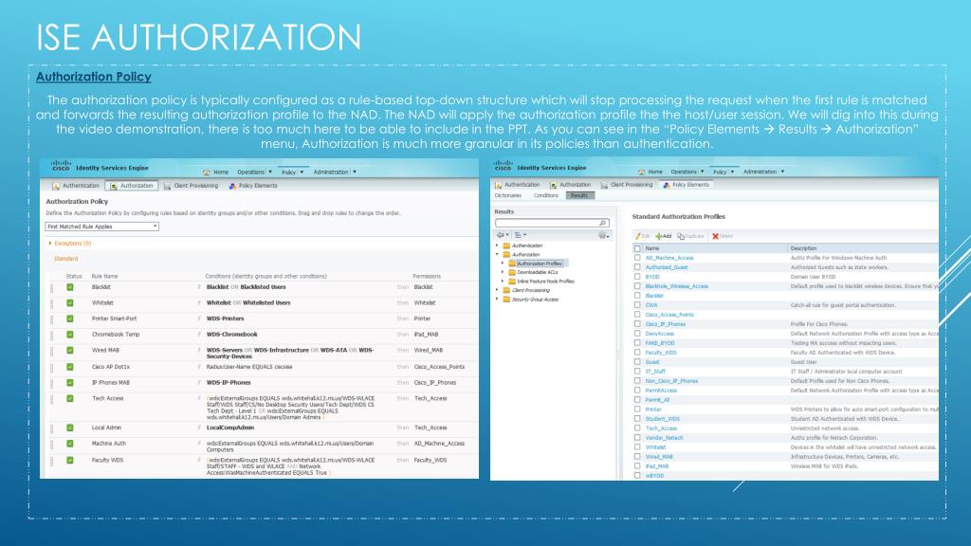This screenshot has height=546, width=971.
Task: Open the Blackhole_Wireless_Access profile link
Action: pos(676,286)
